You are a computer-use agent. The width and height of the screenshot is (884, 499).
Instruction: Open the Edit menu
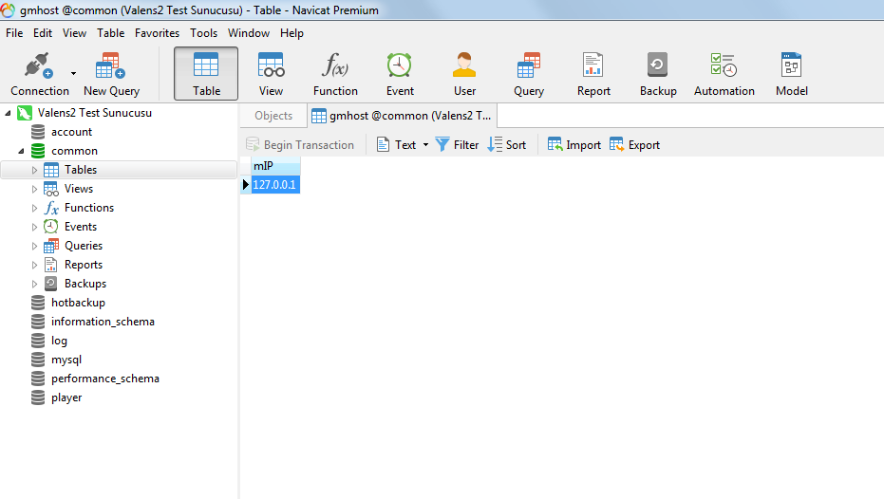tap(43, 33)
